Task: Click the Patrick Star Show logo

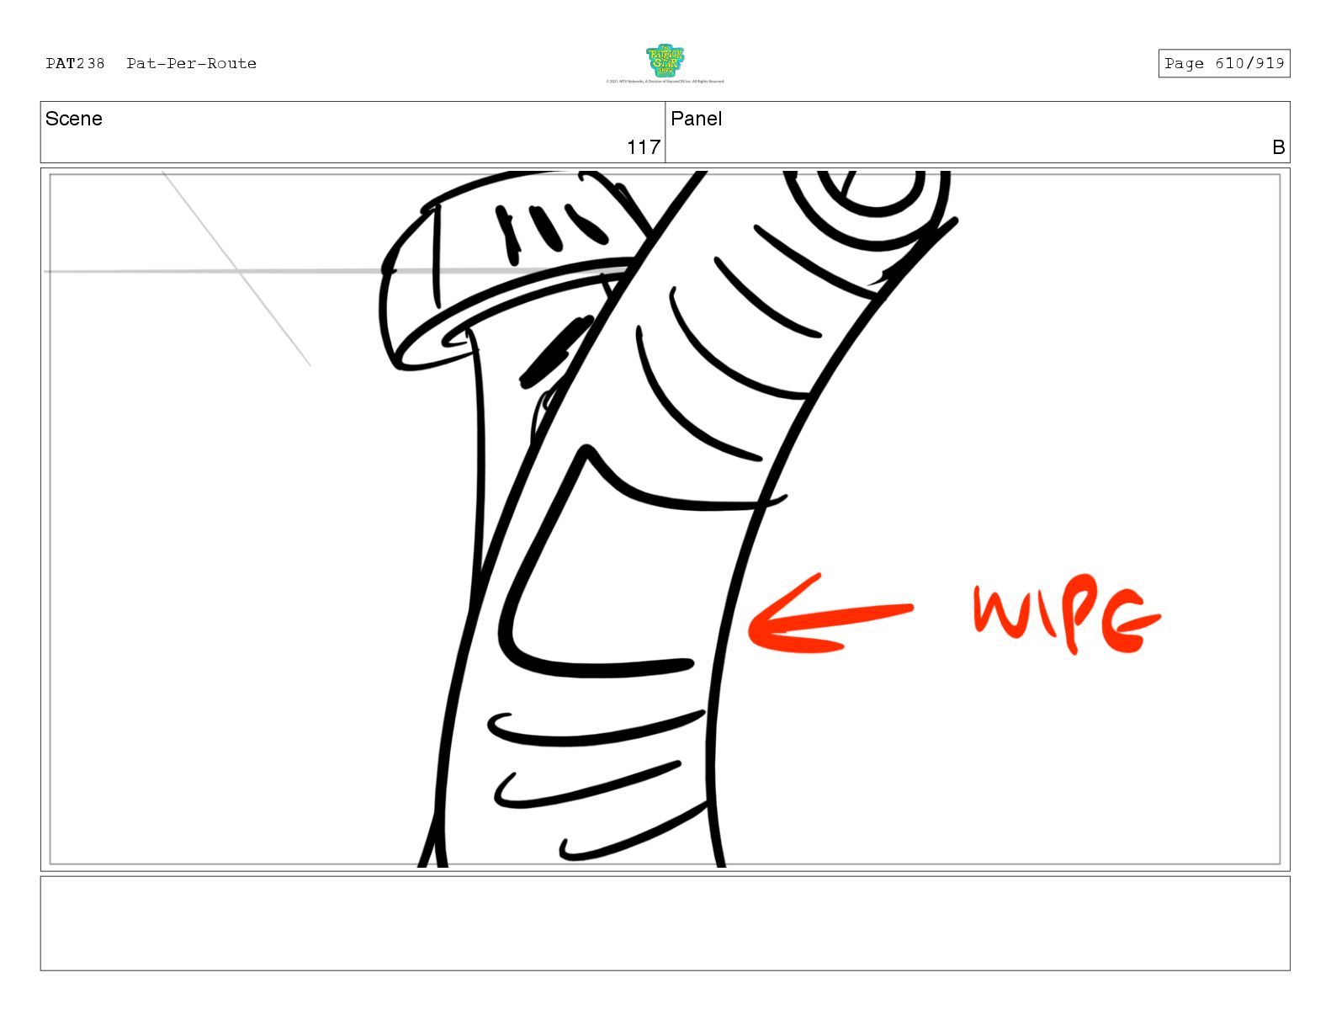Action: pos(665,61)
